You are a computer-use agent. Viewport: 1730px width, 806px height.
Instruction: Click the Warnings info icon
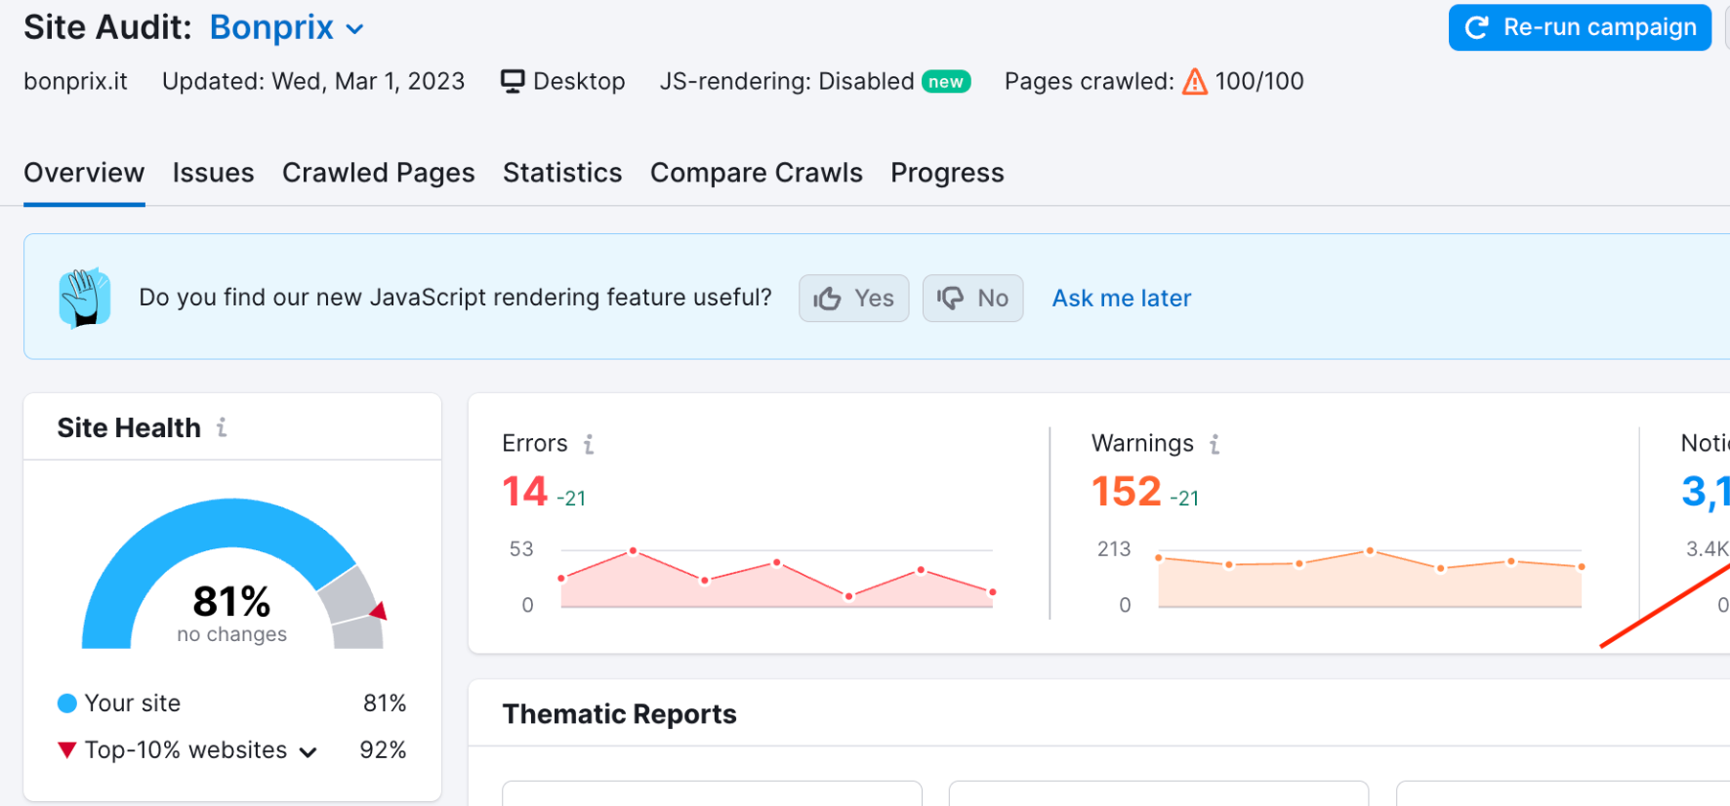coord(1215,445)
